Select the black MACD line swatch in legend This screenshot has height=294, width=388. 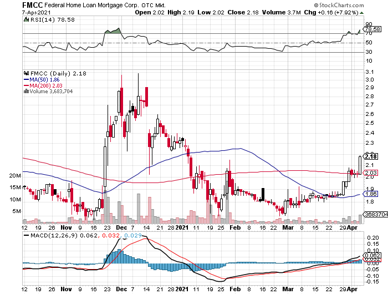pos(26,235)
